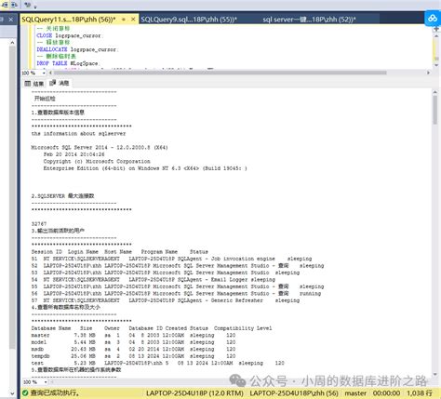The width and height of the screenshot is (441, 399).
Task: Click 'the information about sqlserver' line
Action: coord(78,134)
